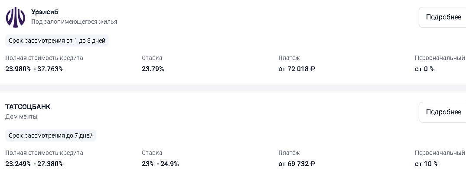Click the payment amount от 69 732 ₽

click(x=297, y=164)
